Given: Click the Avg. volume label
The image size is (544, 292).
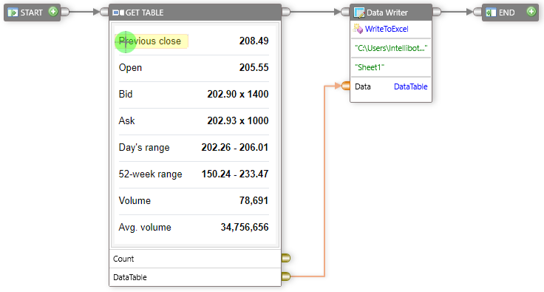Looking at the screenshot, I should (x=145, y=228).
